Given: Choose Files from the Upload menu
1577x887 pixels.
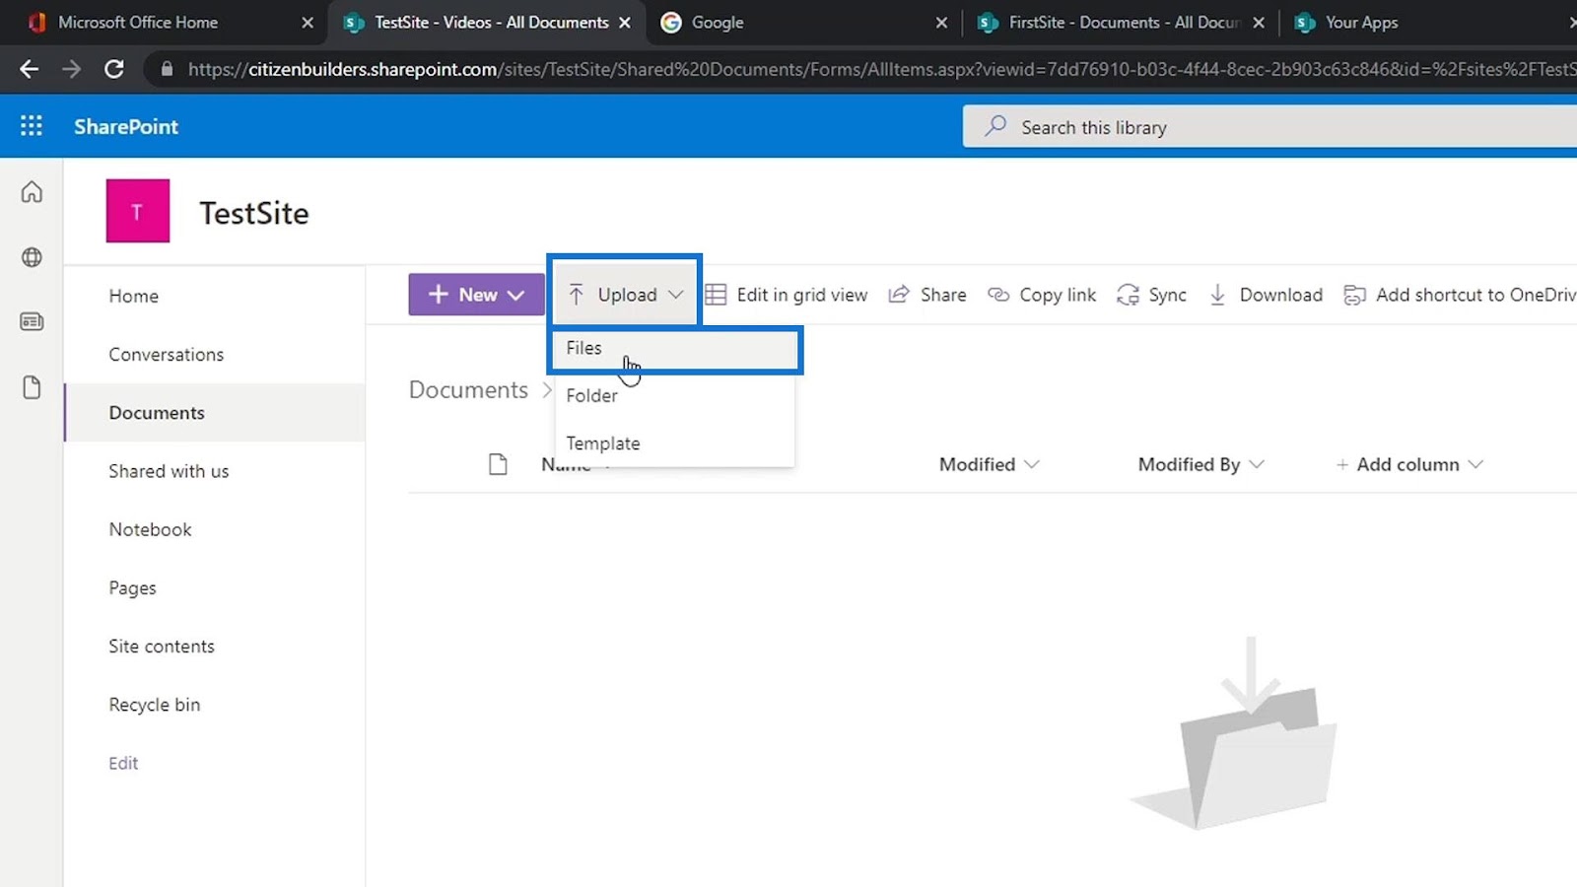Looking at the screenshot, I should (x=675, y=349).
